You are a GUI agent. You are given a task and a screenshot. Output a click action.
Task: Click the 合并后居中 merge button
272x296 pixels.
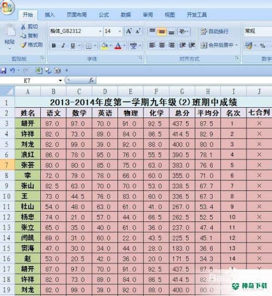pos(219,45)
